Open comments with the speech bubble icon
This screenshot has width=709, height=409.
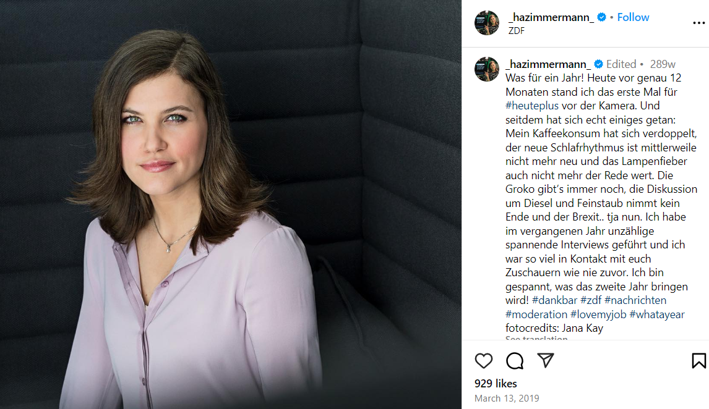515,361
